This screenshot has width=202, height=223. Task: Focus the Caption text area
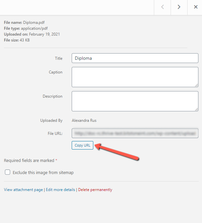tap(135, 77)
